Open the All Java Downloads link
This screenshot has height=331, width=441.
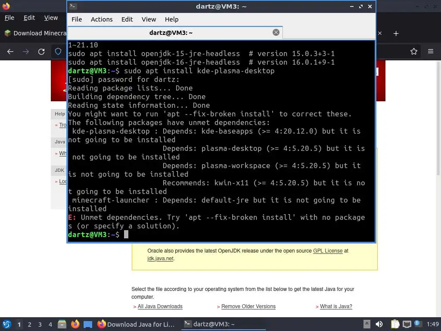pyautogui.click(x=160, y=306)
